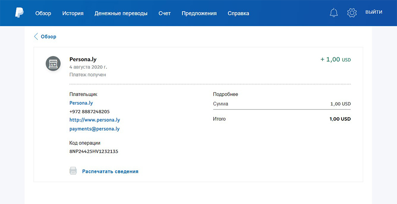Open Persona.ly payer link

81,103
